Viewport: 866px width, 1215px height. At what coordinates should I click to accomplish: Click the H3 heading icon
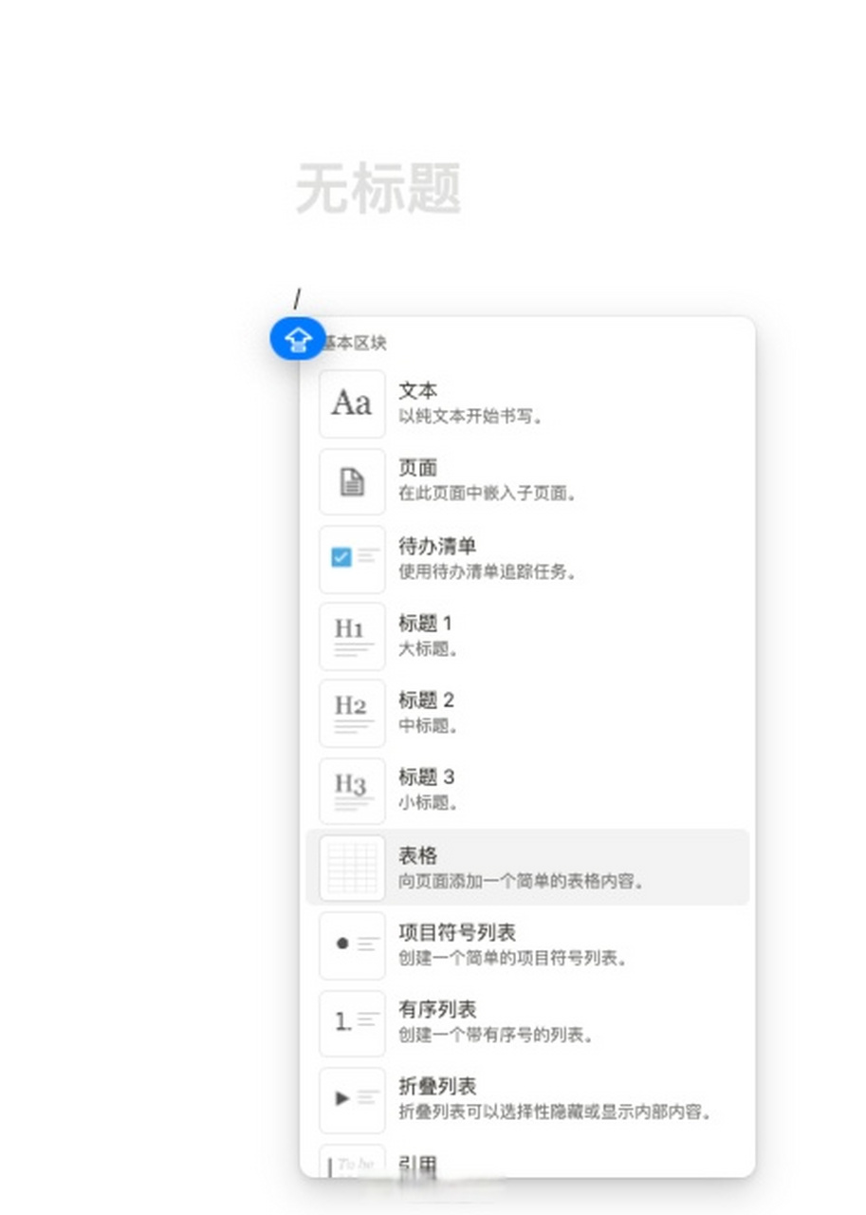(352, 790)
